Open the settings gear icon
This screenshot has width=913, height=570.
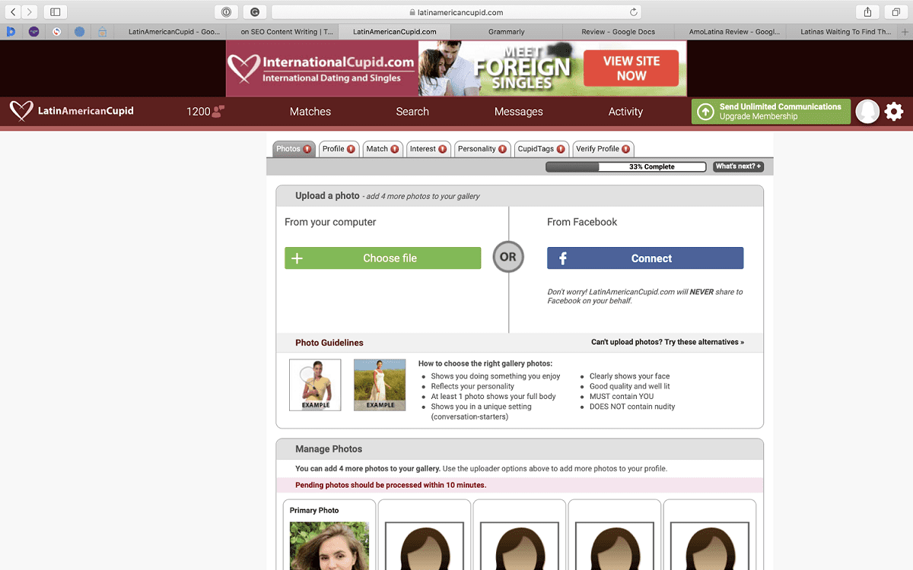pos(894,112)
